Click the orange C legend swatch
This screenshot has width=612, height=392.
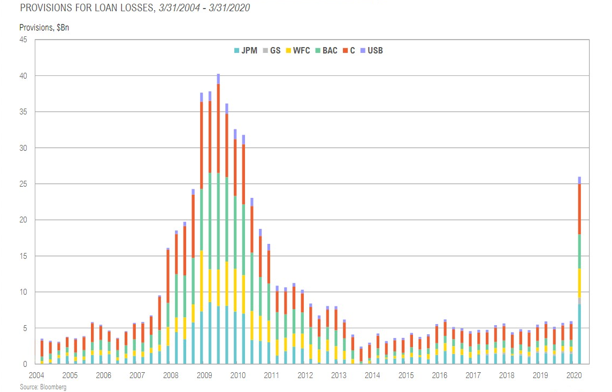(346, 51)
